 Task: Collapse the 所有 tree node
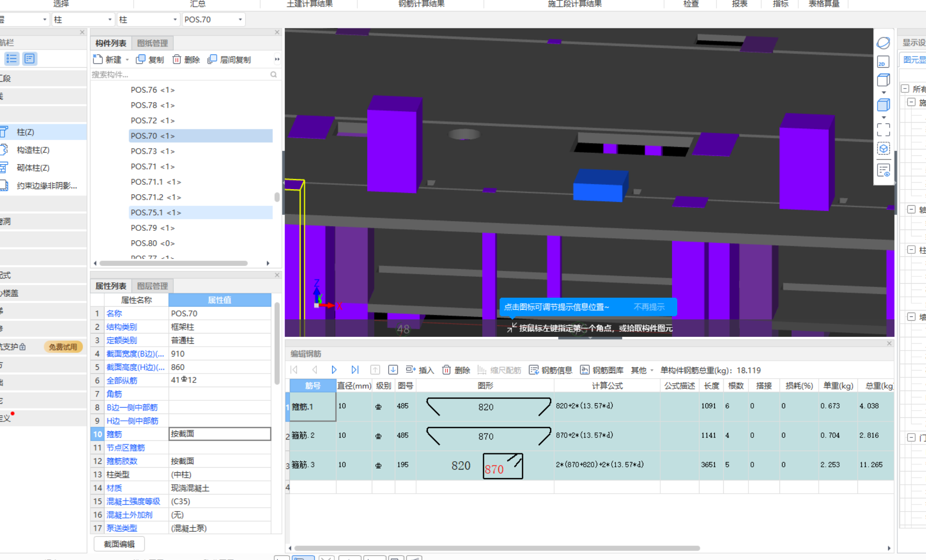point(905,89)
